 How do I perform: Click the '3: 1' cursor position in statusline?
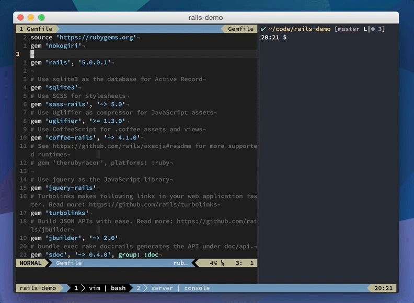(245, 263)
